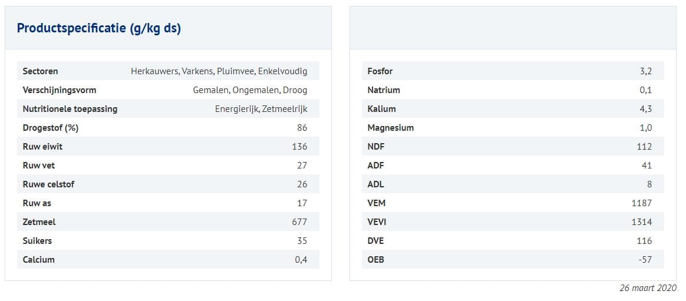Viewport: 686px width, 301px height.
Task: Click the Productspecificatie (g/kg ds) heading
Action: [x=99, y=28]
